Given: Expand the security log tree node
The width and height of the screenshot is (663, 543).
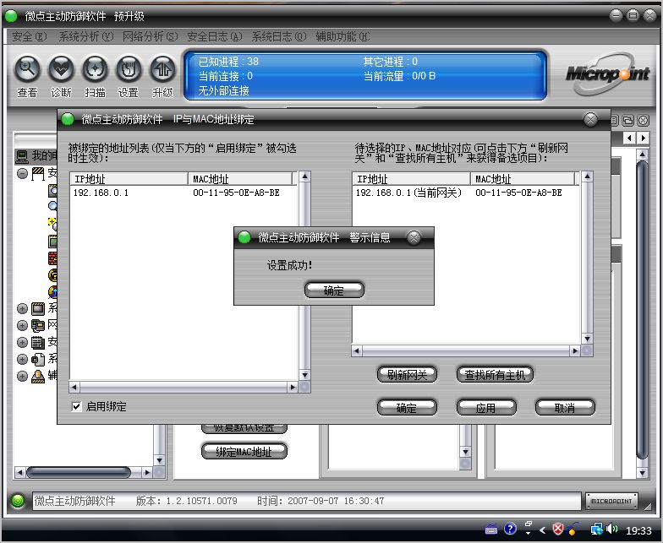Looking at the screenshot, I should tap(22, 343).
